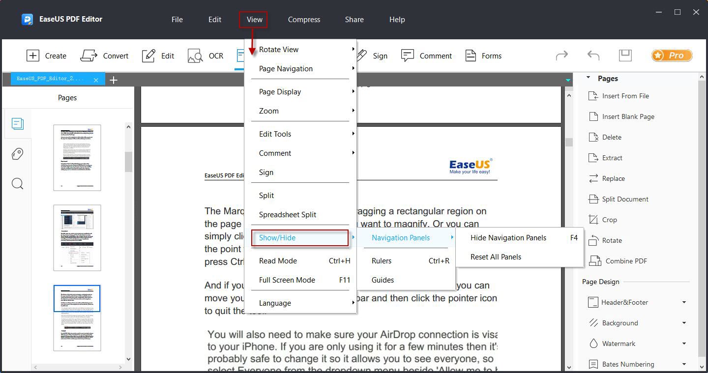Image resolution: width=708 pixels, height=373 pixels.
Task: Click the save disk icon
Action: click(625, 55)
